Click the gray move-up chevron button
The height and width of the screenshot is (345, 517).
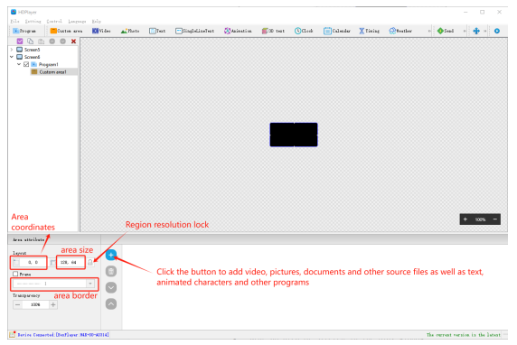click(111, 303)
